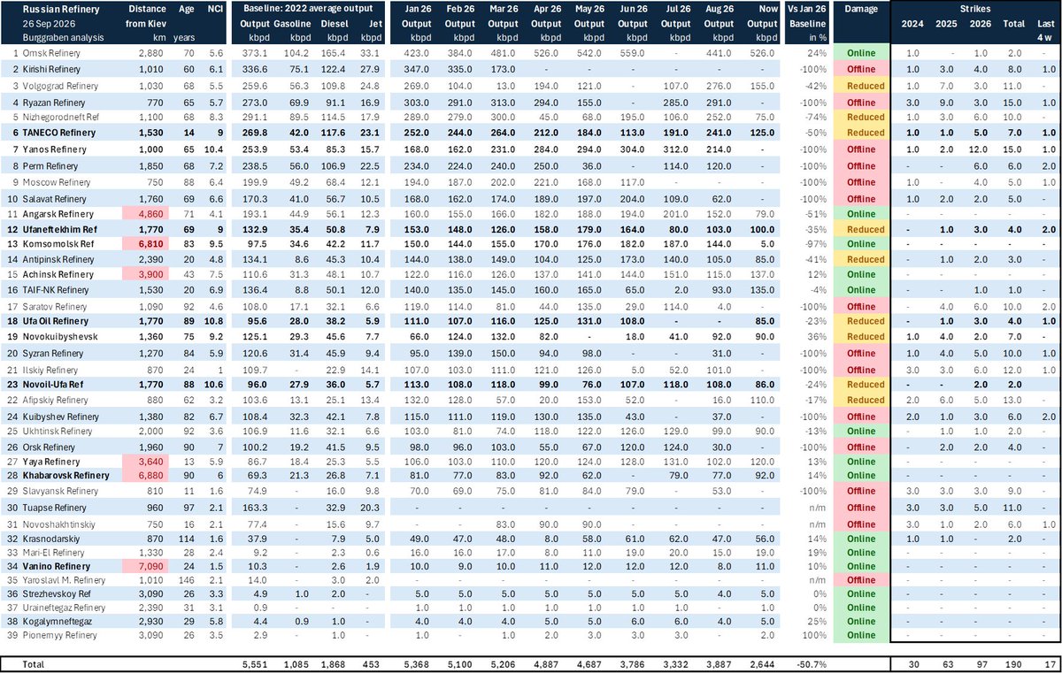Screen dimensions: 1062x673
Task: Select the 'Novoshakhtinskiy' row name
Action: (59, 524)
